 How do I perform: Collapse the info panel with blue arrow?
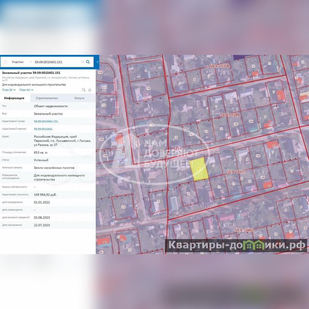pyautogui.click(x=97, y=62)
